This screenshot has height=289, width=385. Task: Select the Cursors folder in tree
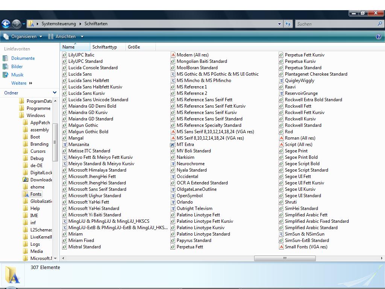point(38,151)
